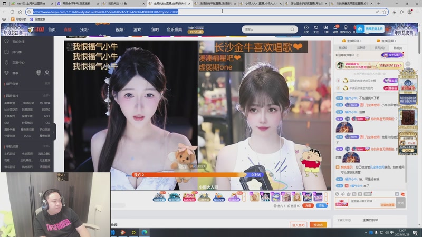Open the 消息 bell notification icon
The height and width of the screenshot is (237, 422).
[x=335, y=29]
